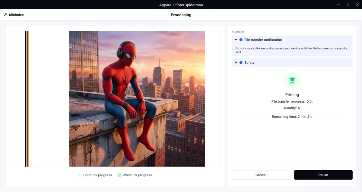The height and width of the screenshot is (192, 362).
Task: Click the Color ink progress label
Action: (x=97, y=175)
